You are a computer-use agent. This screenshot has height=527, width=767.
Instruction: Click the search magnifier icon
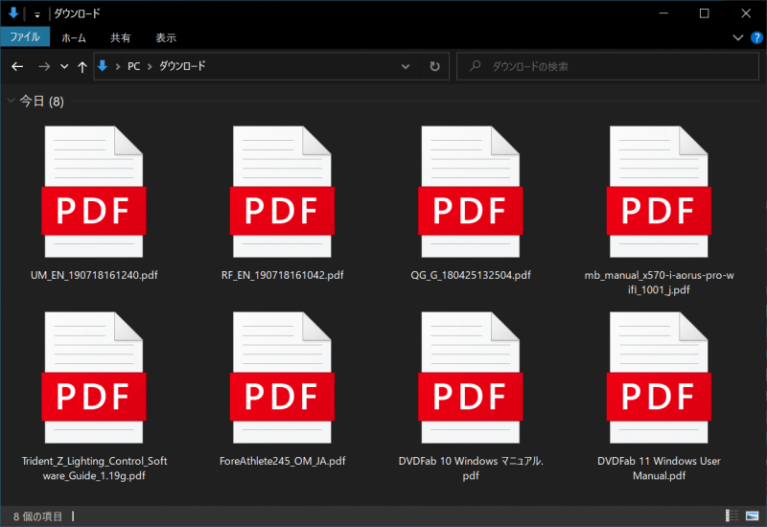click(x=475, y=65)
